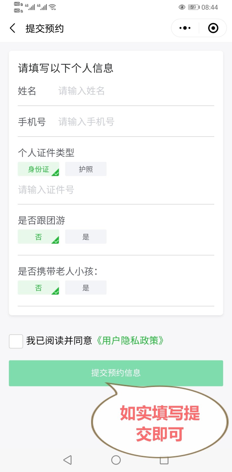Check the privacy policy agreement box
The width and height of the screenshot is (232, 472).
pyautogui.click(x=16, y=341)
